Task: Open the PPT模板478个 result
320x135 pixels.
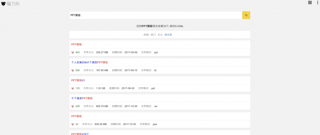Action: (80, 134)
